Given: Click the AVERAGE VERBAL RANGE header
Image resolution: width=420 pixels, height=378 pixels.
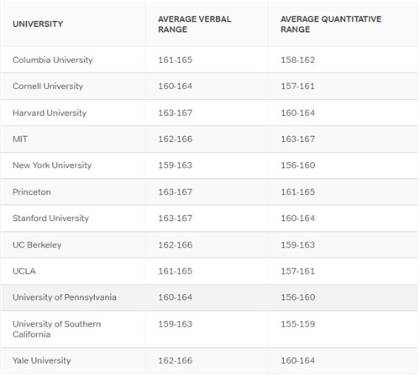Looking at the screenshot, I should (195, 24).
